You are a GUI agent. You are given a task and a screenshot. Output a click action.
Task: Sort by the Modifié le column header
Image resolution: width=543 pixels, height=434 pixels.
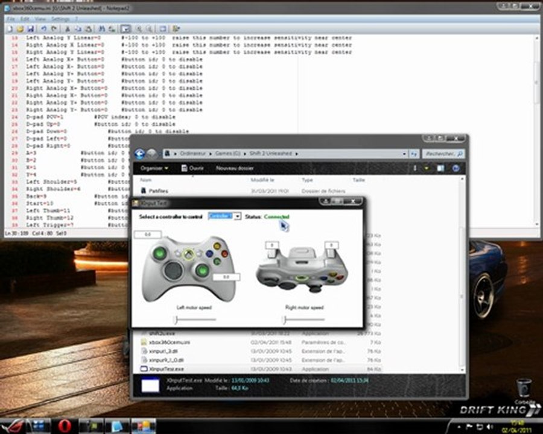[x=262, y=180]
